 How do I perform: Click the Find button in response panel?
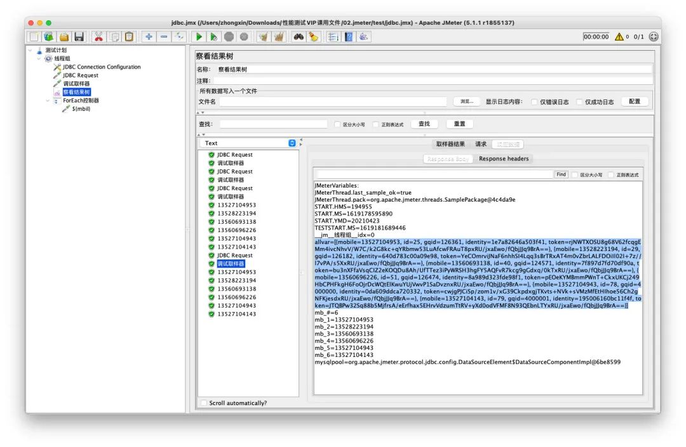[561, 174]
